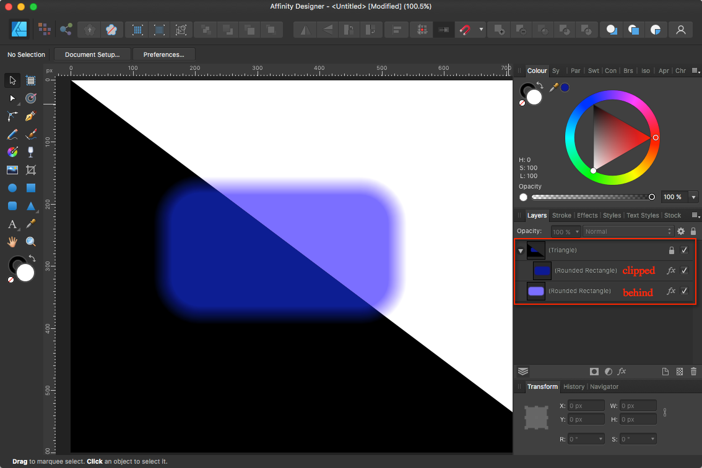The width and height of the screenshot is (702, 468).
Task: Select the Node tool
Action: click(12, 99)
